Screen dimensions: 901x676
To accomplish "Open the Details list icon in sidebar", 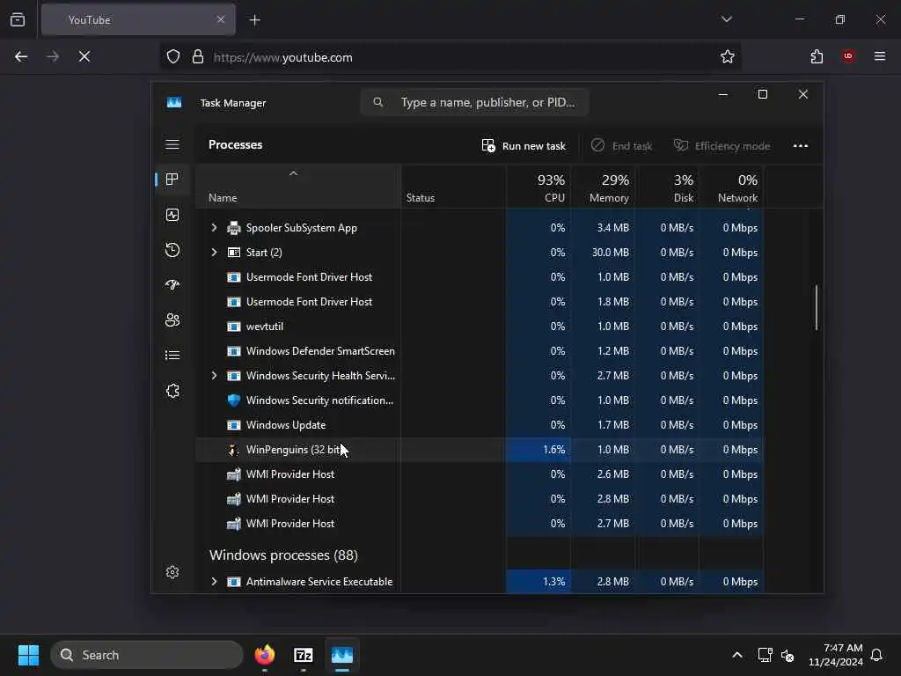I will [x=172, y=356].
